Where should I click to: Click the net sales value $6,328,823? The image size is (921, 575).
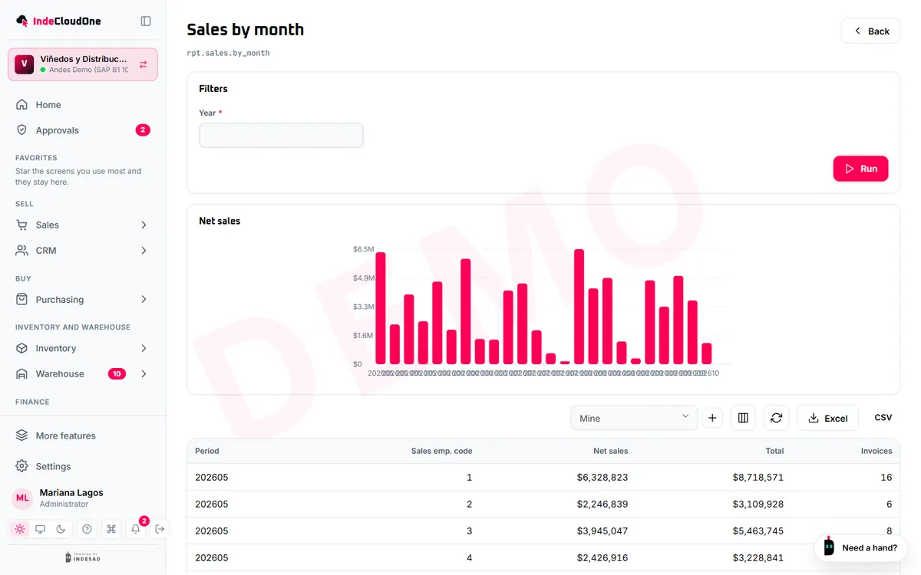[602, 477]
